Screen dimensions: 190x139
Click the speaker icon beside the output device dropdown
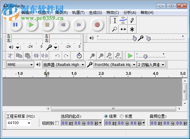coord(38,64)
